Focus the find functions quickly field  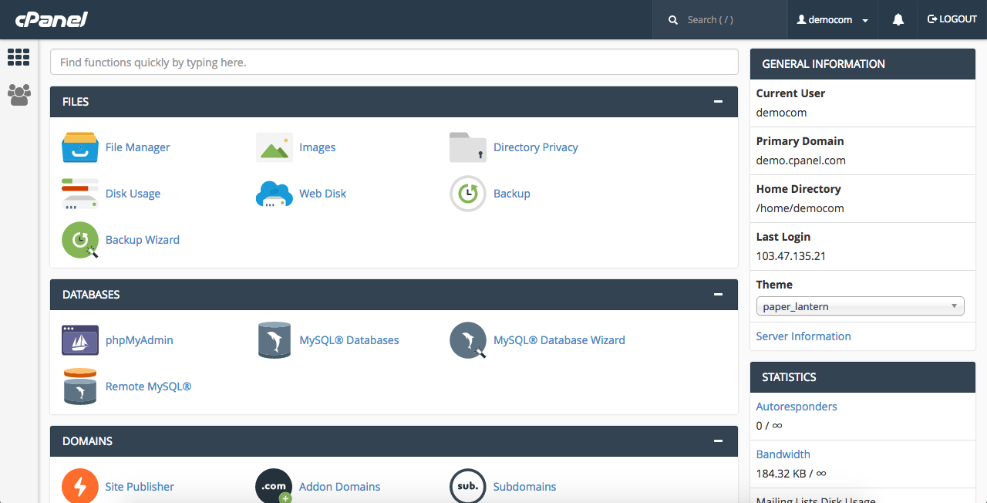coord(394,62)
